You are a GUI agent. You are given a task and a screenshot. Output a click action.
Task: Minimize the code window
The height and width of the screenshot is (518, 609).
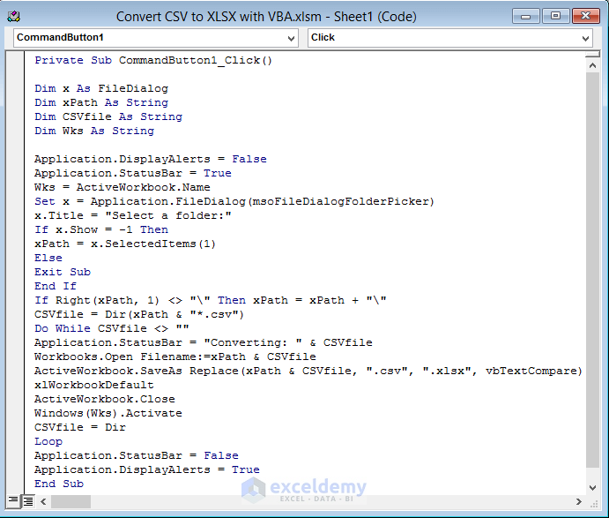click(x=525, y=17)
